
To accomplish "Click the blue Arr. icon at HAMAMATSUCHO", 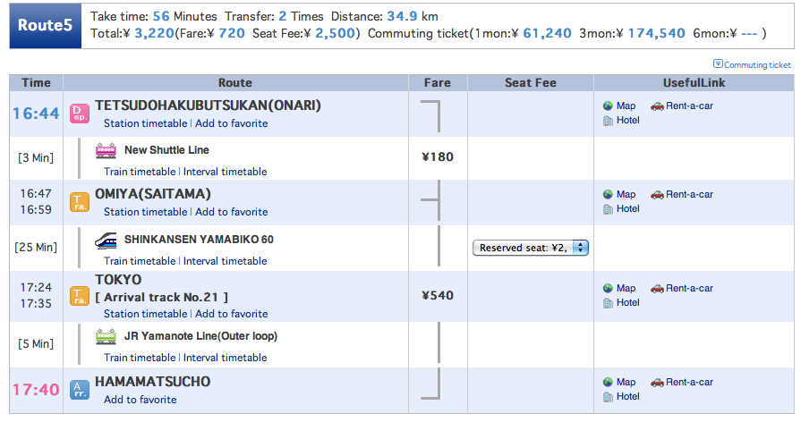I will [79, 391].
